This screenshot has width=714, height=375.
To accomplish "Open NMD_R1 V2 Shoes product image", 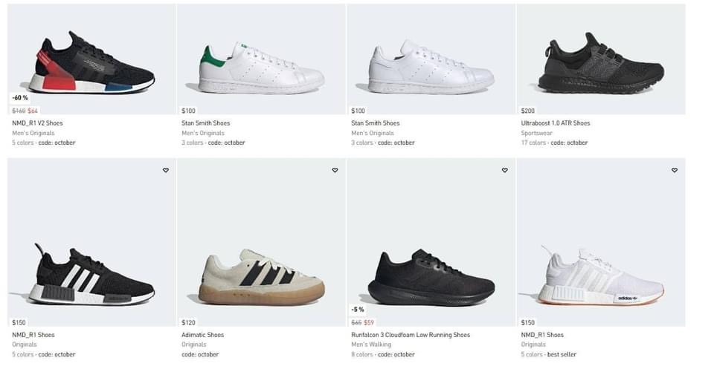I will (91, 63).
